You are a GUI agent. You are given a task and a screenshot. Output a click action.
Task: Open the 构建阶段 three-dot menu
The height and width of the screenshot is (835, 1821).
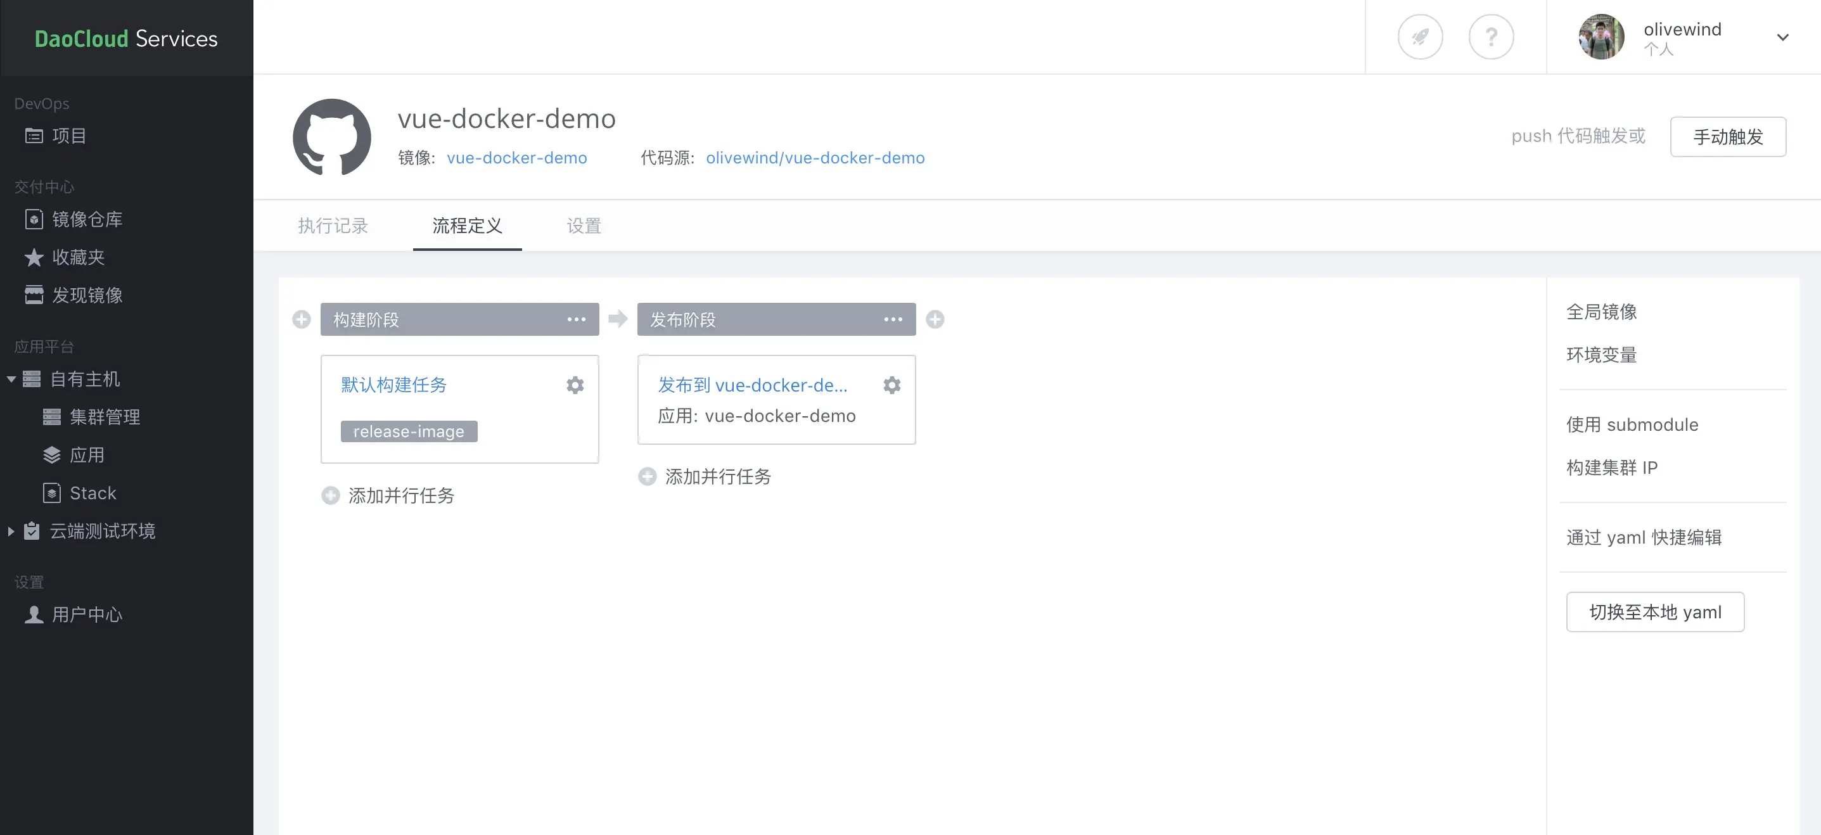[576, 319]
